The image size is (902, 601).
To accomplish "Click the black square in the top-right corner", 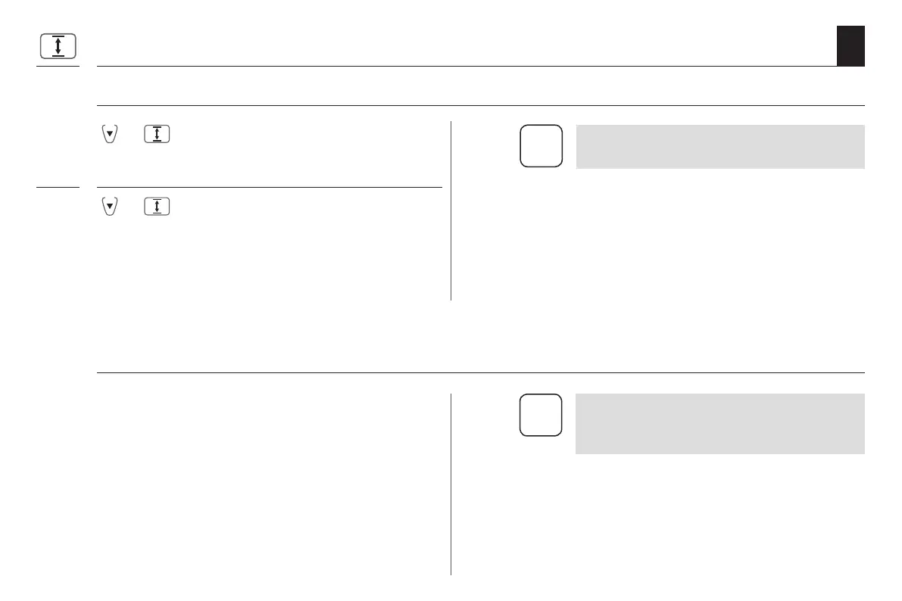I will [x=851, y=46].
